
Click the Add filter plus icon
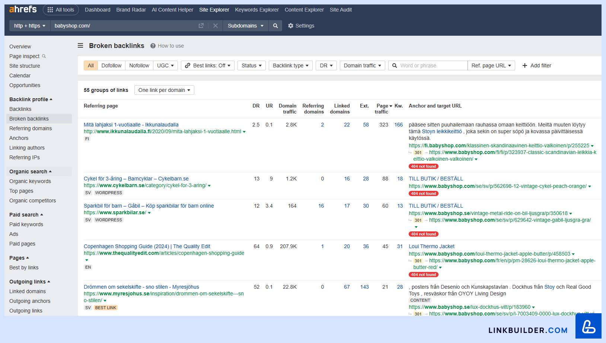[525, 65]
